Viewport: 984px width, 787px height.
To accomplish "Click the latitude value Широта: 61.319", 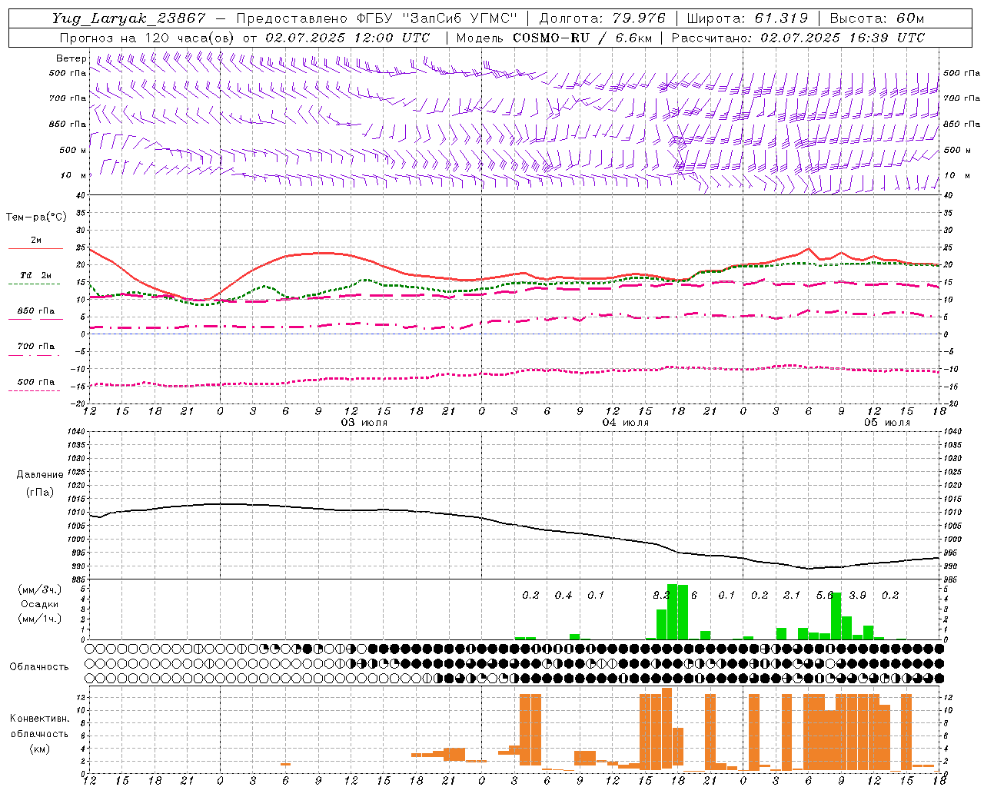I will point(747,18).
